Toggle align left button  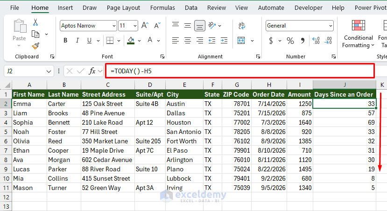click(x=176, y=40)
